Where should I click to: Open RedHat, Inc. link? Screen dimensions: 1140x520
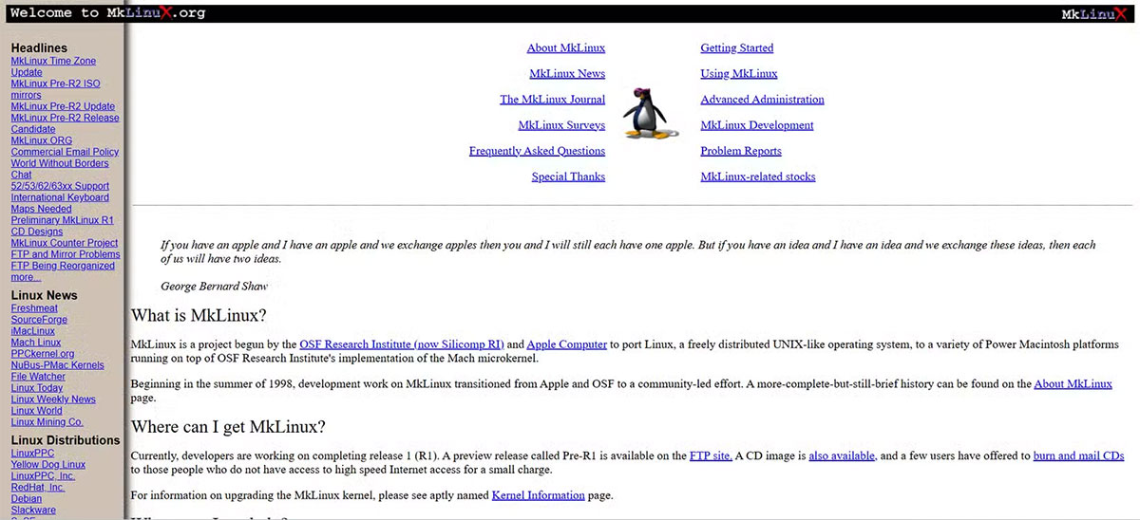tap(38, 488)
